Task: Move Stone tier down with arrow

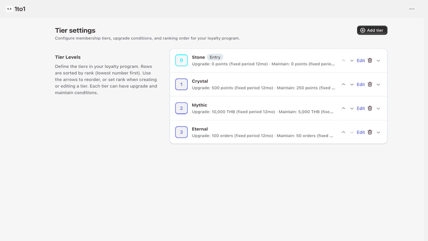Action: 352,61
